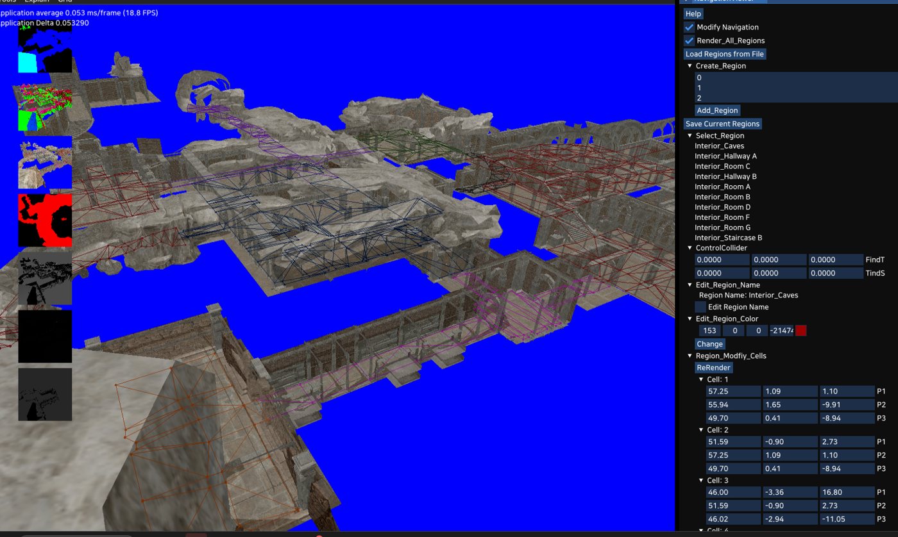
Task: Collapse the Edit_Region_Name section
Action: [690, 285]
